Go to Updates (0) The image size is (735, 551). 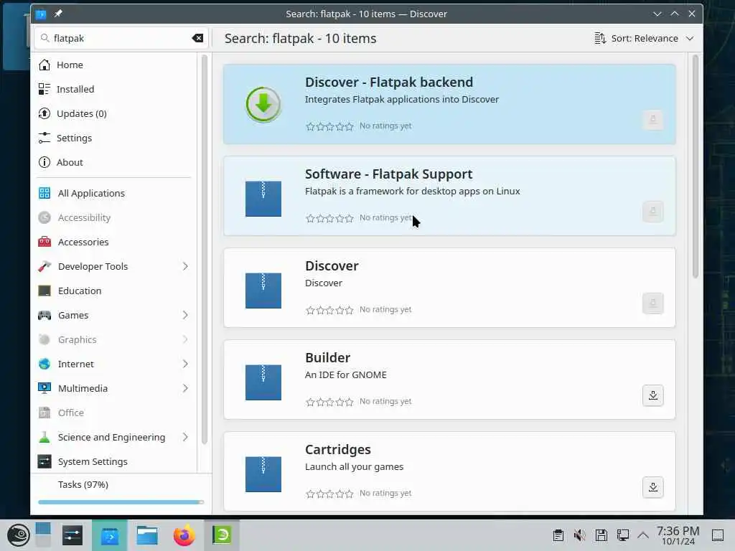pyautogui.click(x=114, y=113)
